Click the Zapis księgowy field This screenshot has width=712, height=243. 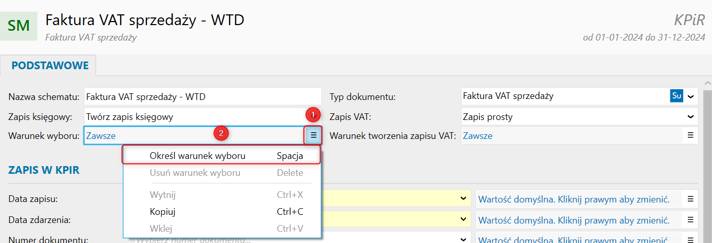(195, 117)
